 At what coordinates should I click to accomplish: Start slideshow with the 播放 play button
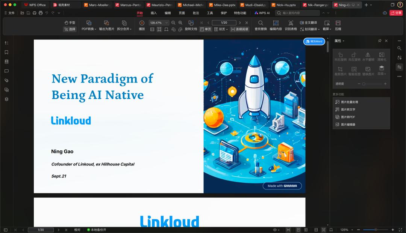(x=142, y=26)
